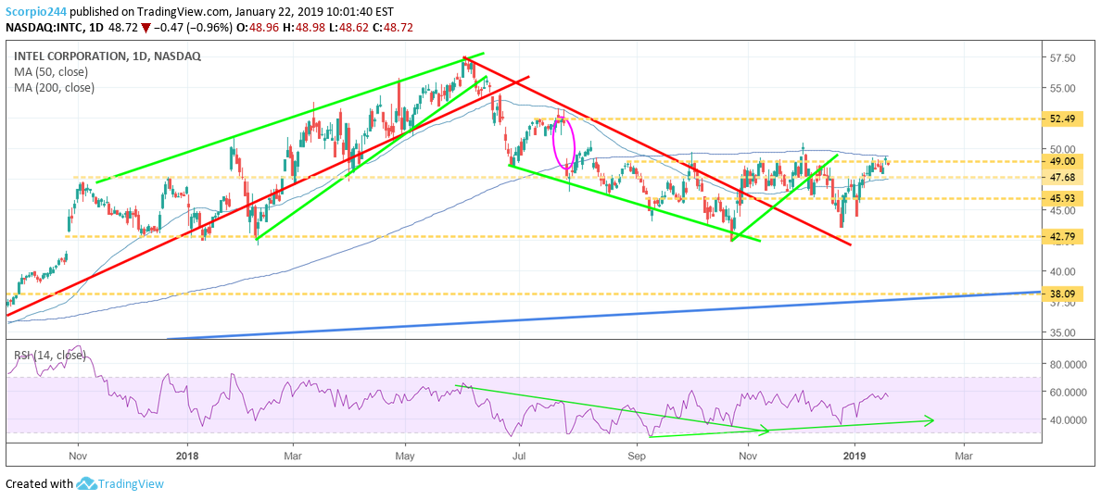The image size is (1101, 500).
Task: Click the 40.00 price axis value
Action: pos(1064,271)
